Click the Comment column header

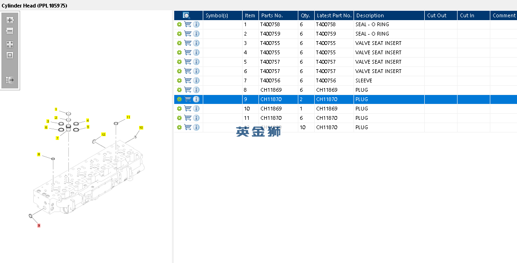[x=503, y=15]
